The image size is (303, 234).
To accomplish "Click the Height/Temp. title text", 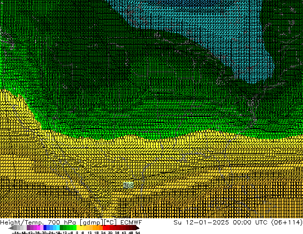I will [22, 222].
